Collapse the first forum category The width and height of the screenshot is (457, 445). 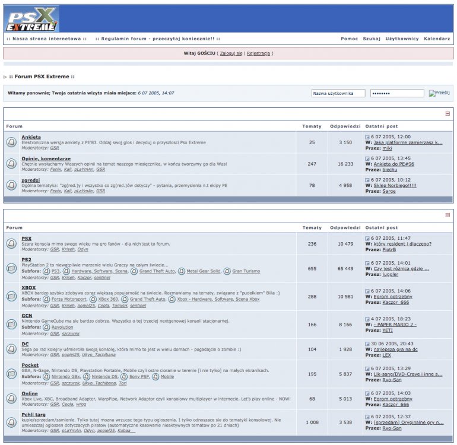tap(448, 113)
